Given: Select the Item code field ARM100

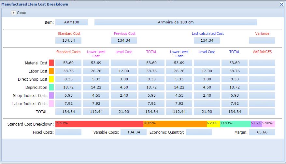Looking at the screenshot, I should 72,22.
